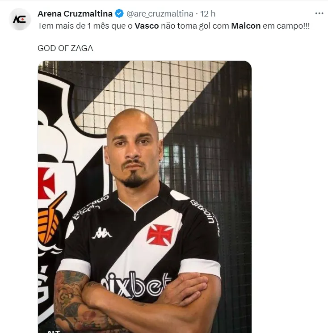Open the @are_cruzmaltina handle link
Viewport: 328px width, 333px height.
coord(160,14)
